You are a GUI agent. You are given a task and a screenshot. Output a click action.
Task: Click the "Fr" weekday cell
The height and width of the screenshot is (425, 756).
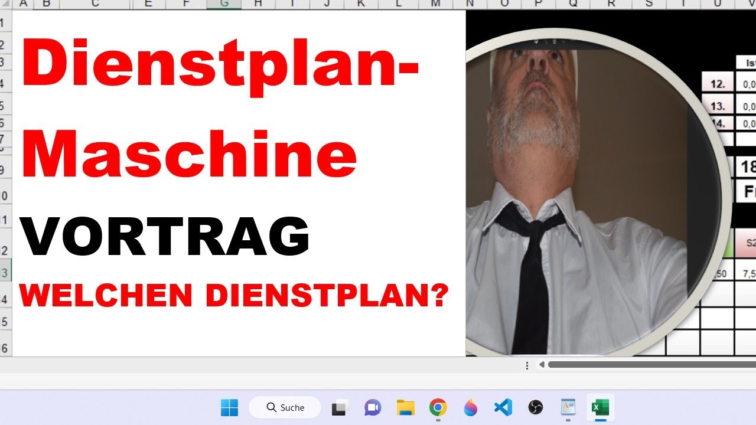coord(745,192)
